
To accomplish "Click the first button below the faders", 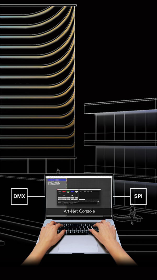I will (x=60, y=199).
